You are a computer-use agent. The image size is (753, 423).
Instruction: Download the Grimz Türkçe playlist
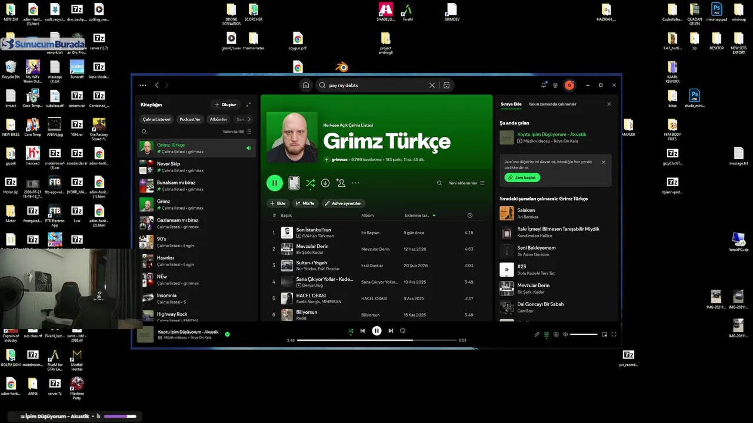(x=325, y=183)
